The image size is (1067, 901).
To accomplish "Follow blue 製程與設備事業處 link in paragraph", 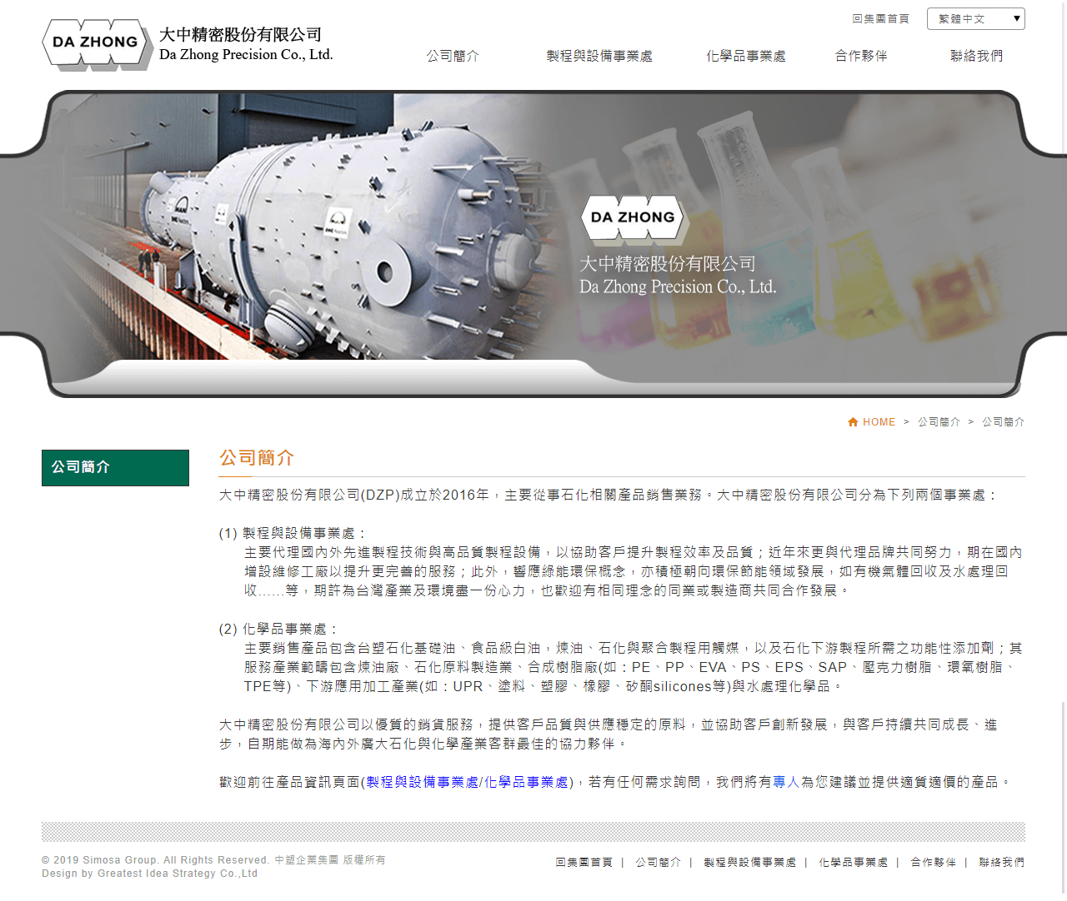I will point(423,782).
